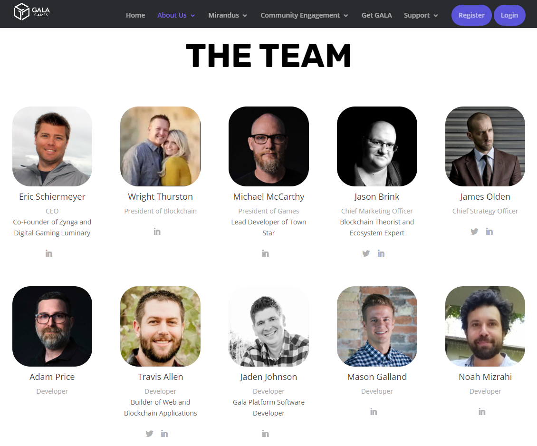
Task: Click the Register button
Action: point(471,15)
